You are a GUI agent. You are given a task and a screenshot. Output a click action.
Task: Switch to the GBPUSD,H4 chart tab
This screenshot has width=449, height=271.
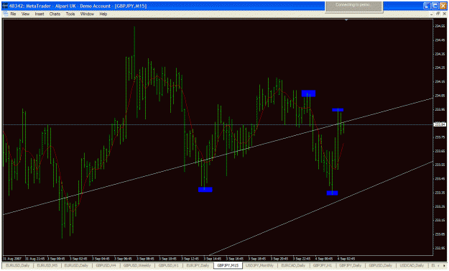click(x=106, y=265)
